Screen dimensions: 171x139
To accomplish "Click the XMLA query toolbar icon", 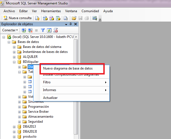I will point(58,18).
